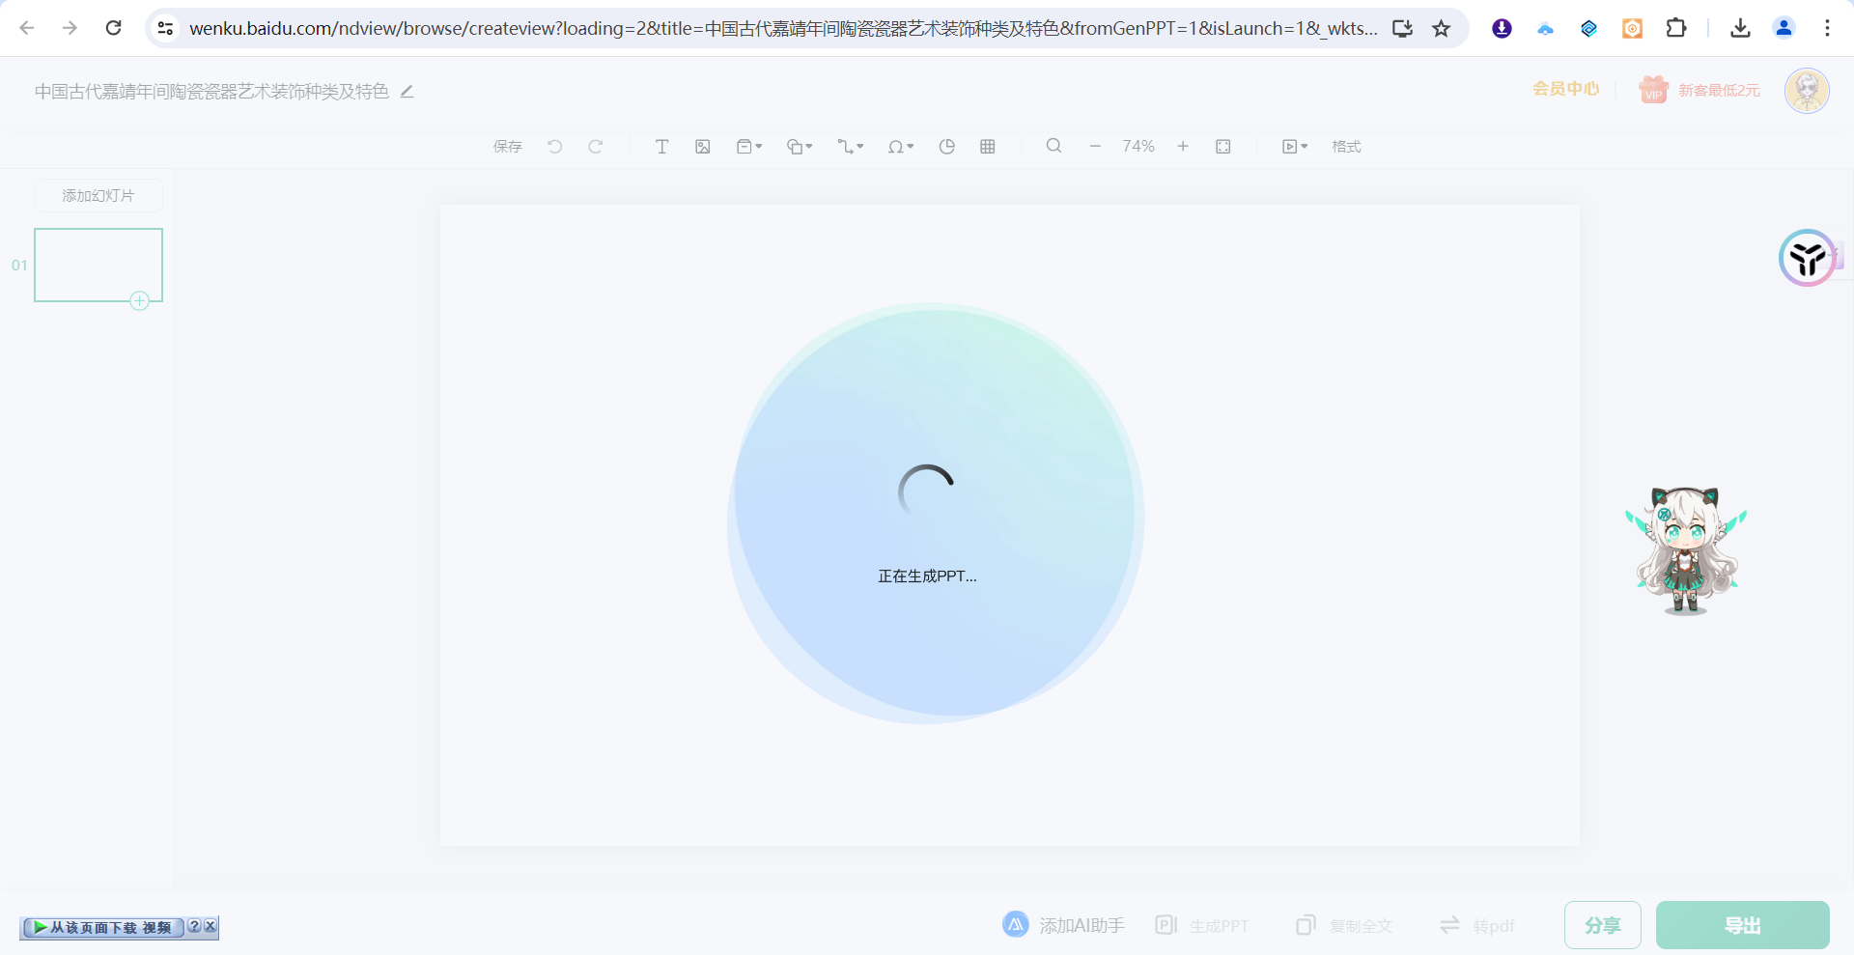Expand the slideshow play dropdown

[x=1294, y=147]
